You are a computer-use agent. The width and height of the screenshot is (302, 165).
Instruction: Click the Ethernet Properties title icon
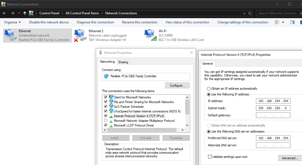tap(101, 53)
